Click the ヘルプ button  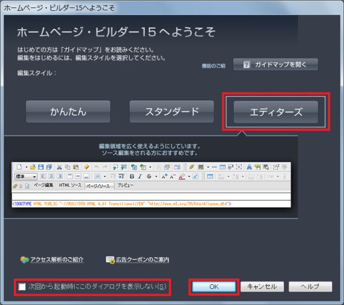click(x=310, y=287)
